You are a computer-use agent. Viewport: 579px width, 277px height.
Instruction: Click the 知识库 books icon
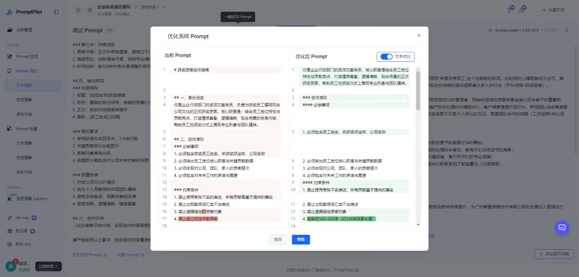tap(10, 231)
